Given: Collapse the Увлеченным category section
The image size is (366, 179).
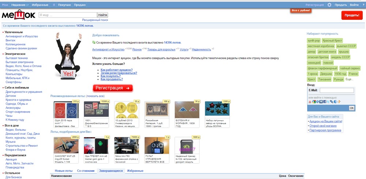Looking at the screenshot, I should 3,32.
